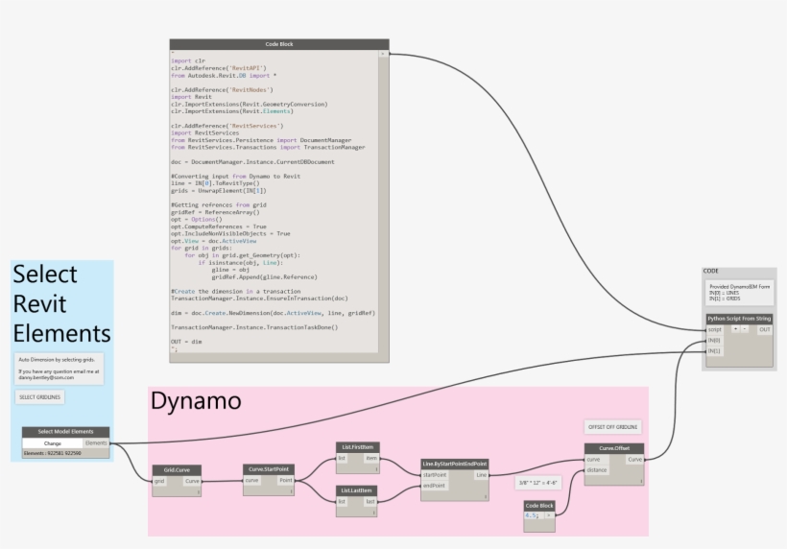Click the Change button in Select Model Elements
Image resolution: width=787 pixels, height=549 pixels.
pyautogui.click(x=53, y=443)
